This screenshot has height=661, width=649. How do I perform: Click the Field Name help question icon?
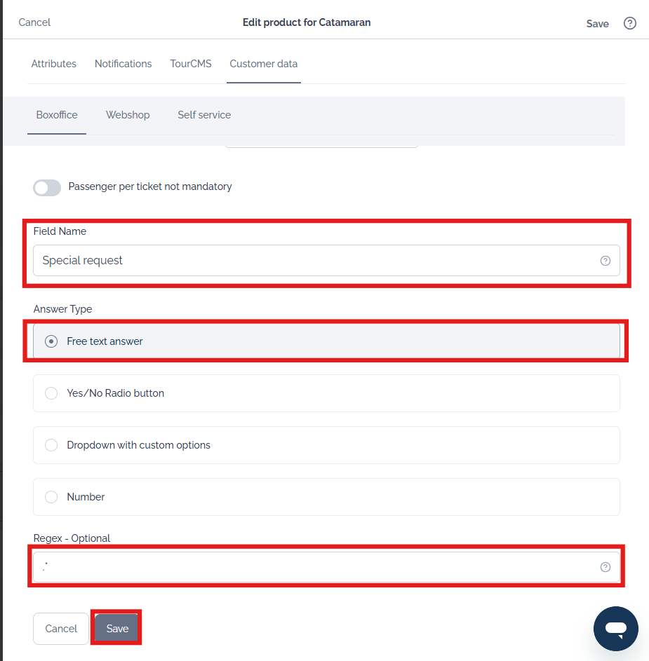pos(605,261)
